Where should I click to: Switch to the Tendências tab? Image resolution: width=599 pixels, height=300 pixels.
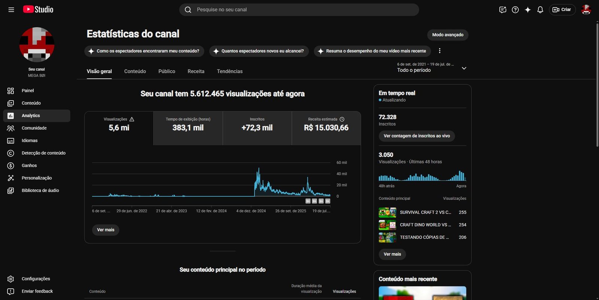click(x=229, y=71)
